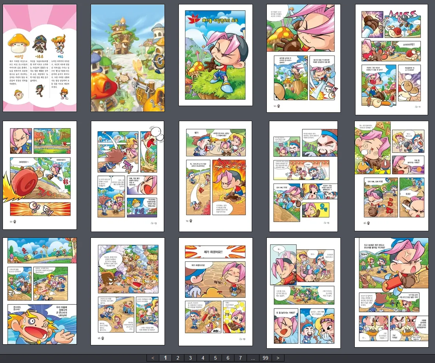This screenshot has width=435, height=363.
Task: Navigate to page 4 of the gallery
Action: (203, 358)
